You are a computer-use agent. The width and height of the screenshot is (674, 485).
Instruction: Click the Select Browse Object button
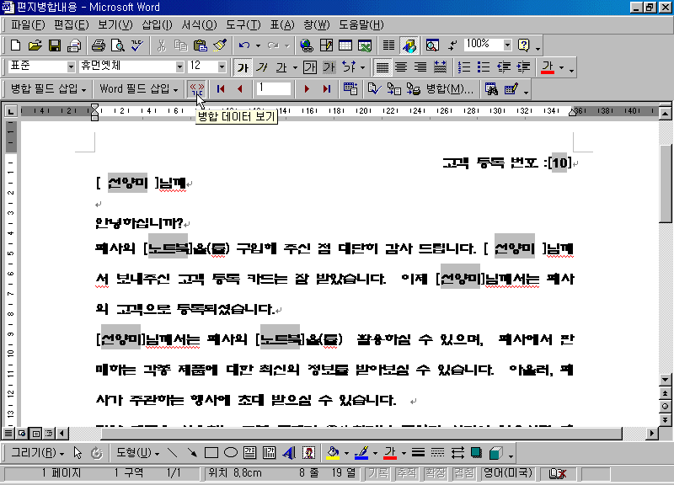click(x=665, y=407)
